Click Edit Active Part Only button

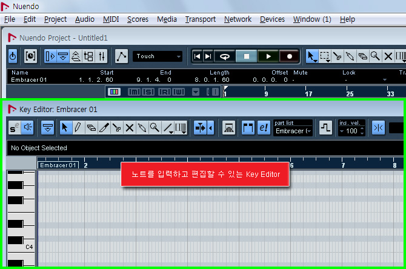coord(264,128)
